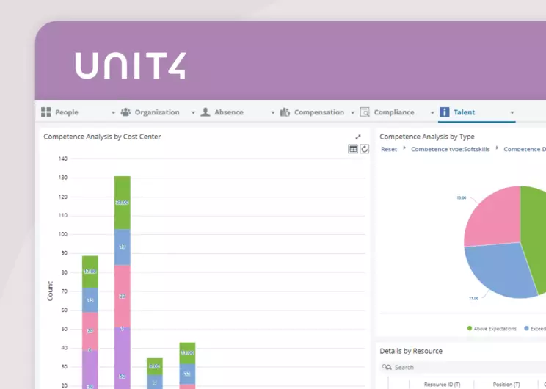Open the People menu dropdown arrow
This screenshot has height=389, width=546.
coord(113,113)
